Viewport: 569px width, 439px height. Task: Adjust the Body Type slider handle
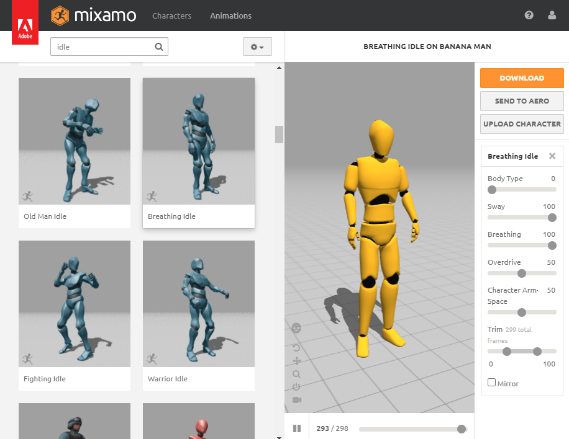coord(492,190)
